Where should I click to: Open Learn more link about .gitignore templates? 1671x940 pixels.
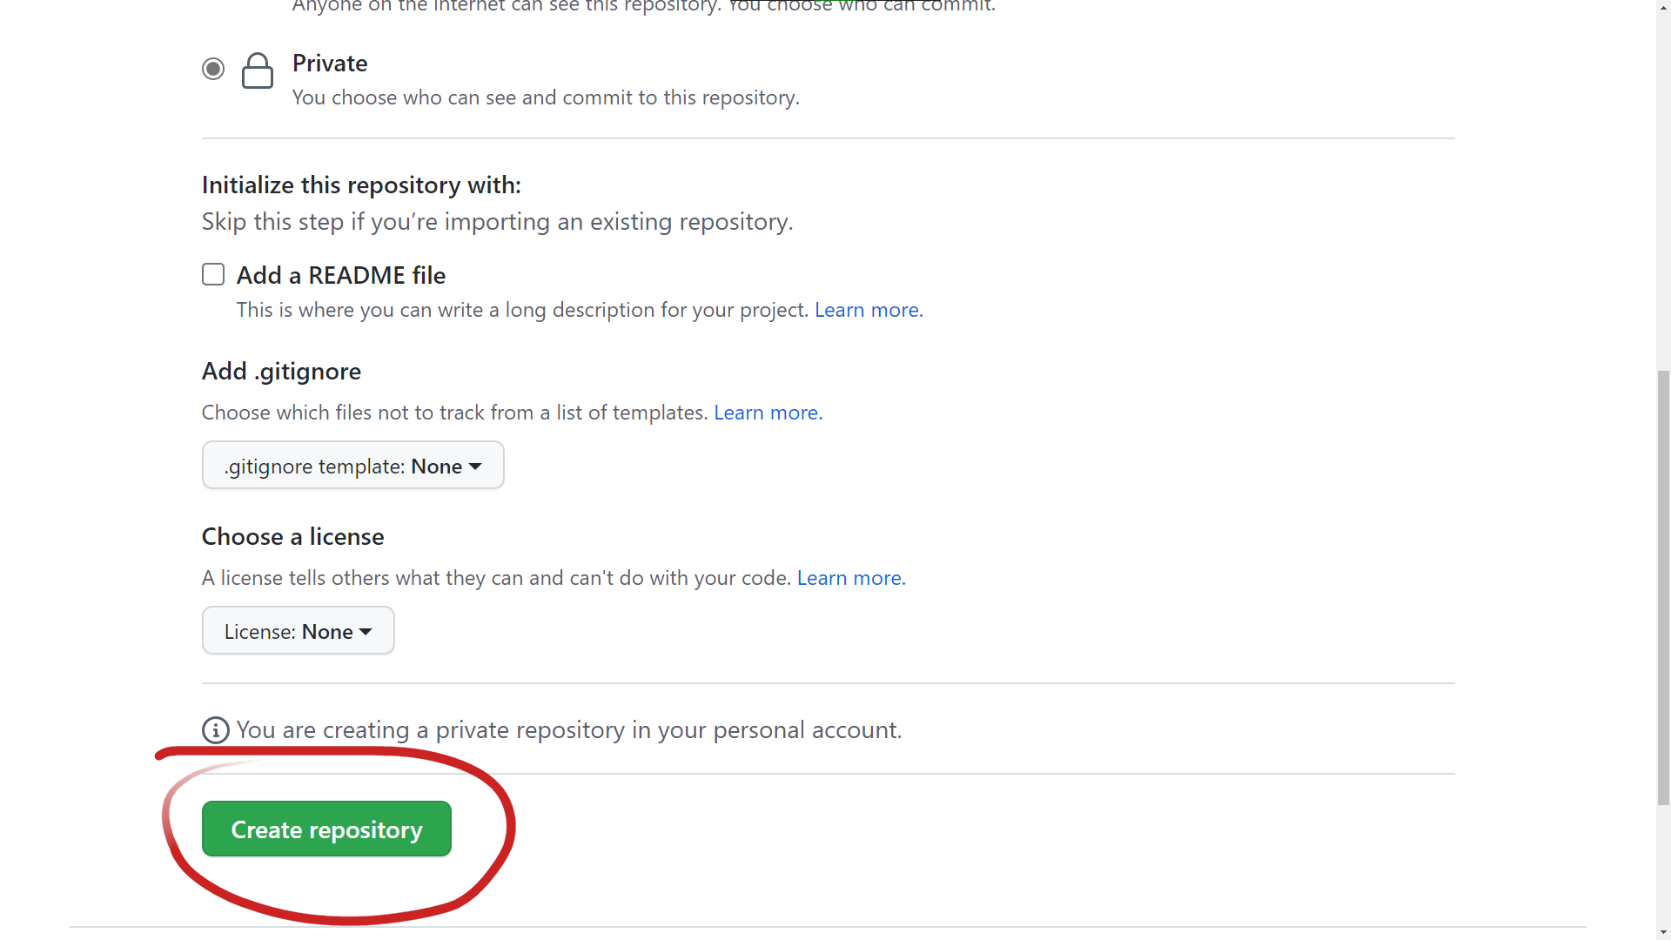click(x=768, y=413)
